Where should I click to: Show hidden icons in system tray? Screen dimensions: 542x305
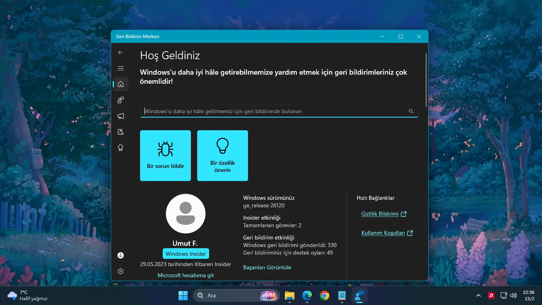coord(479,295)
